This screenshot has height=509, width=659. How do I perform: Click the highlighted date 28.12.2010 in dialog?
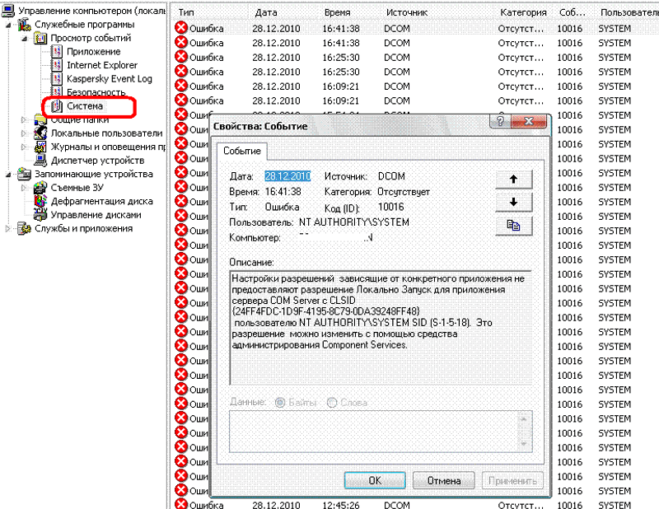point(287,176)
